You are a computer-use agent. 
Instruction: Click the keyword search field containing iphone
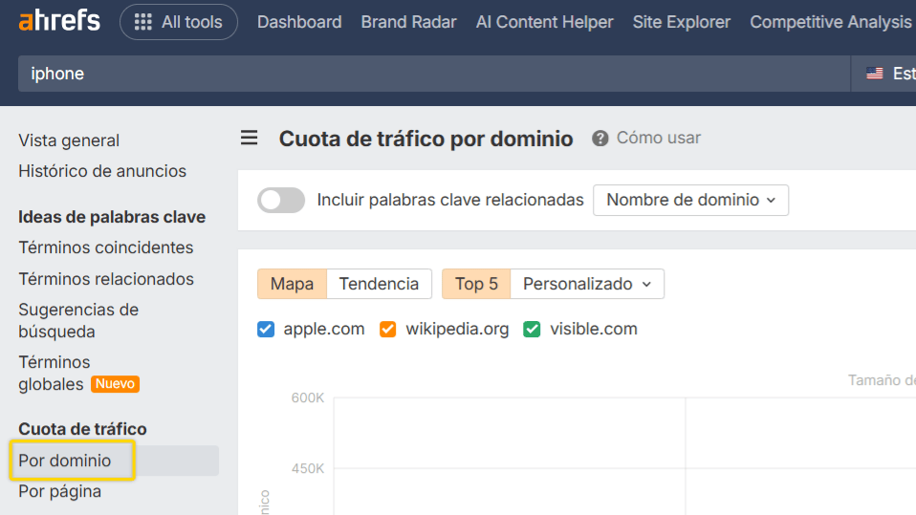click(x=433, y=74)
